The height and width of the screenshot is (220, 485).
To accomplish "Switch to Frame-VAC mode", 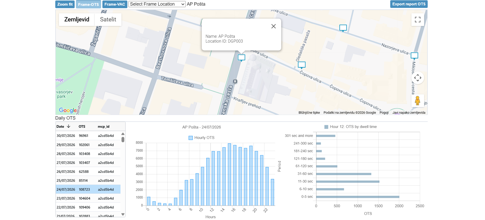I will (x=115, y=4).
